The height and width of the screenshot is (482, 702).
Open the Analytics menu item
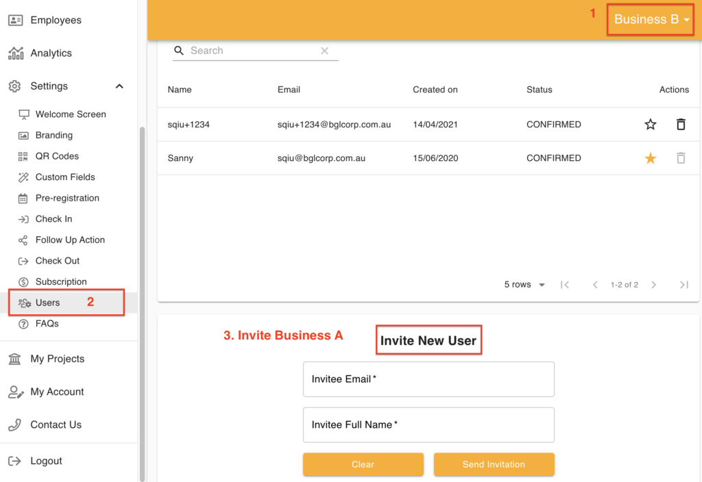tap(51, 53)
